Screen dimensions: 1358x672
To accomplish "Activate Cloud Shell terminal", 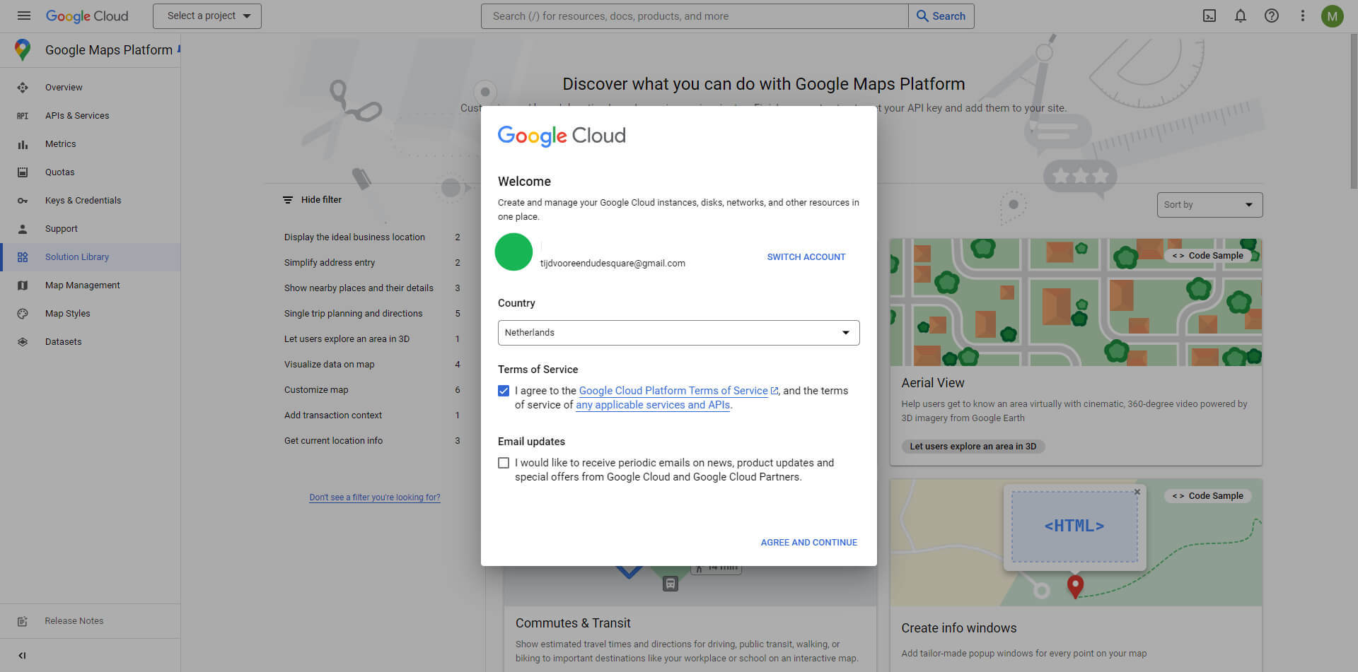I will tap(1209, 16).
